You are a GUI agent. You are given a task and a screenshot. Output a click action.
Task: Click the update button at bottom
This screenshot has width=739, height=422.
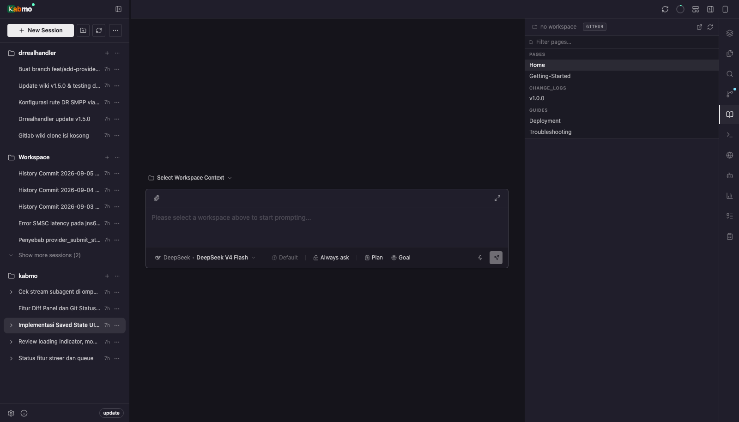pos(111,413)
